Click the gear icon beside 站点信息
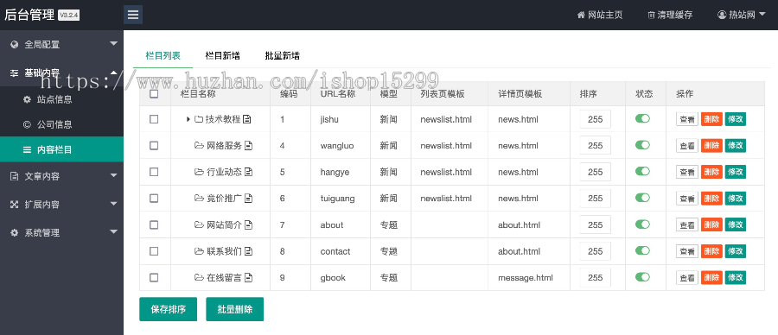Screen dimensions: 778x335 click(x=27, y=99)
